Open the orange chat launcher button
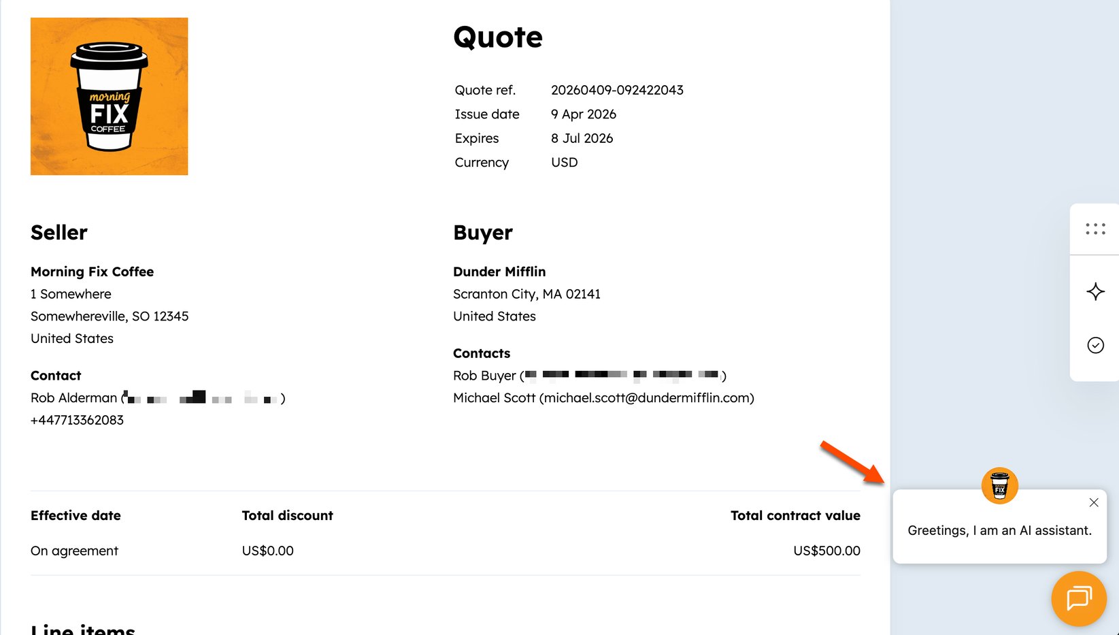1119x635 pixels. (x=1079, y=598)
